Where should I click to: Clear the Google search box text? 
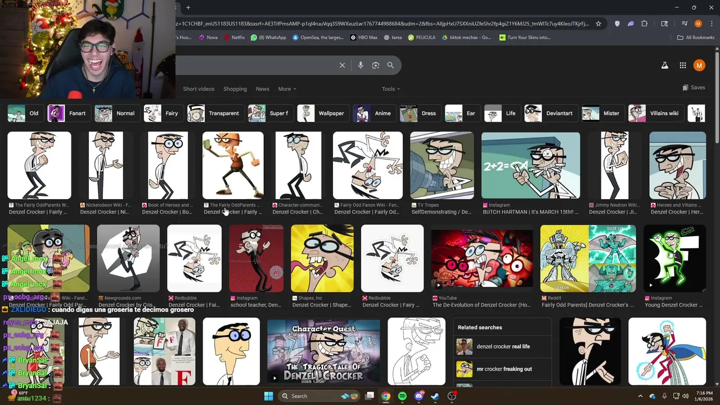pos(342,65)
